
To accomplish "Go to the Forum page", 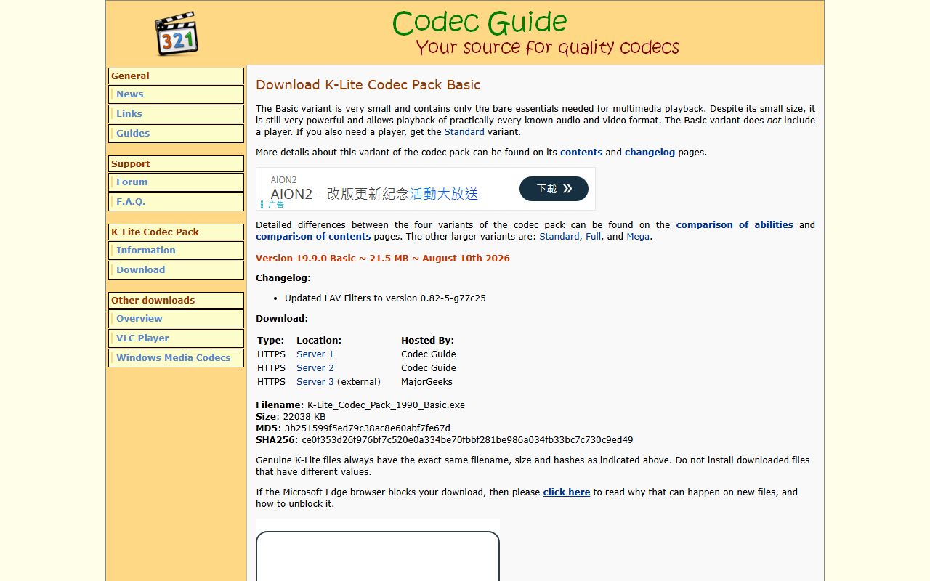I will click(177, 182).
